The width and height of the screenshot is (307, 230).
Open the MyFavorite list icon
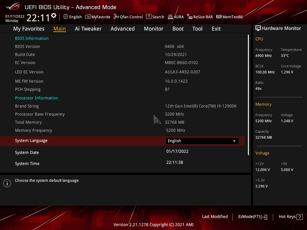click(x=88, y=17)
